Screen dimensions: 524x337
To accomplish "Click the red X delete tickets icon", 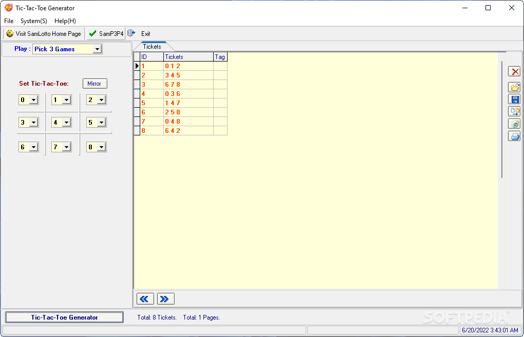I will pos(515,71).
